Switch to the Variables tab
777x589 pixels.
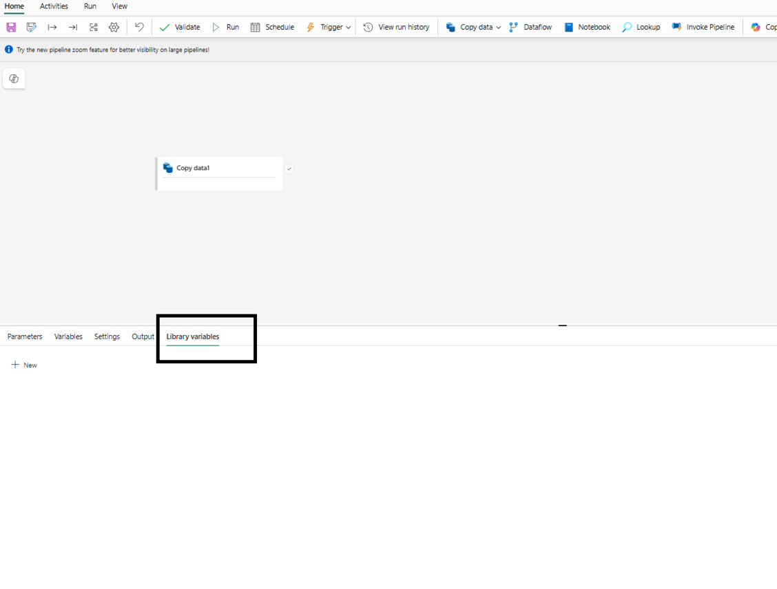68,336
